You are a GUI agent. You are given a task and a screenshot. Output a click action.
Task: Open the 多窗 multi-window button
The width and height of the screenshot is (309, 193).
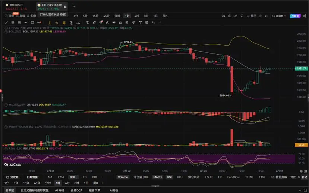tap(31, 16)
